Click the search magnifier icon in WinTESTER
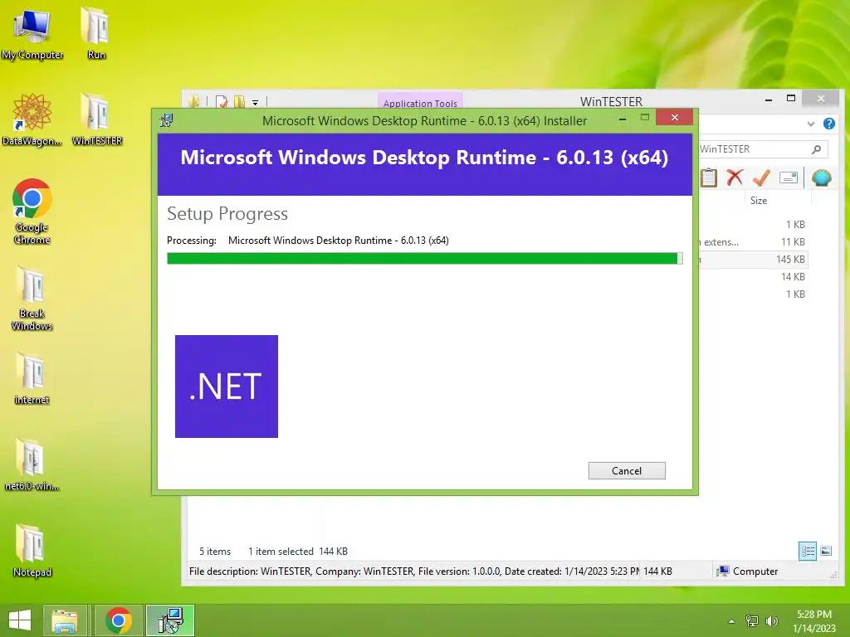This screenshot has width=850, height=637. 817,149
